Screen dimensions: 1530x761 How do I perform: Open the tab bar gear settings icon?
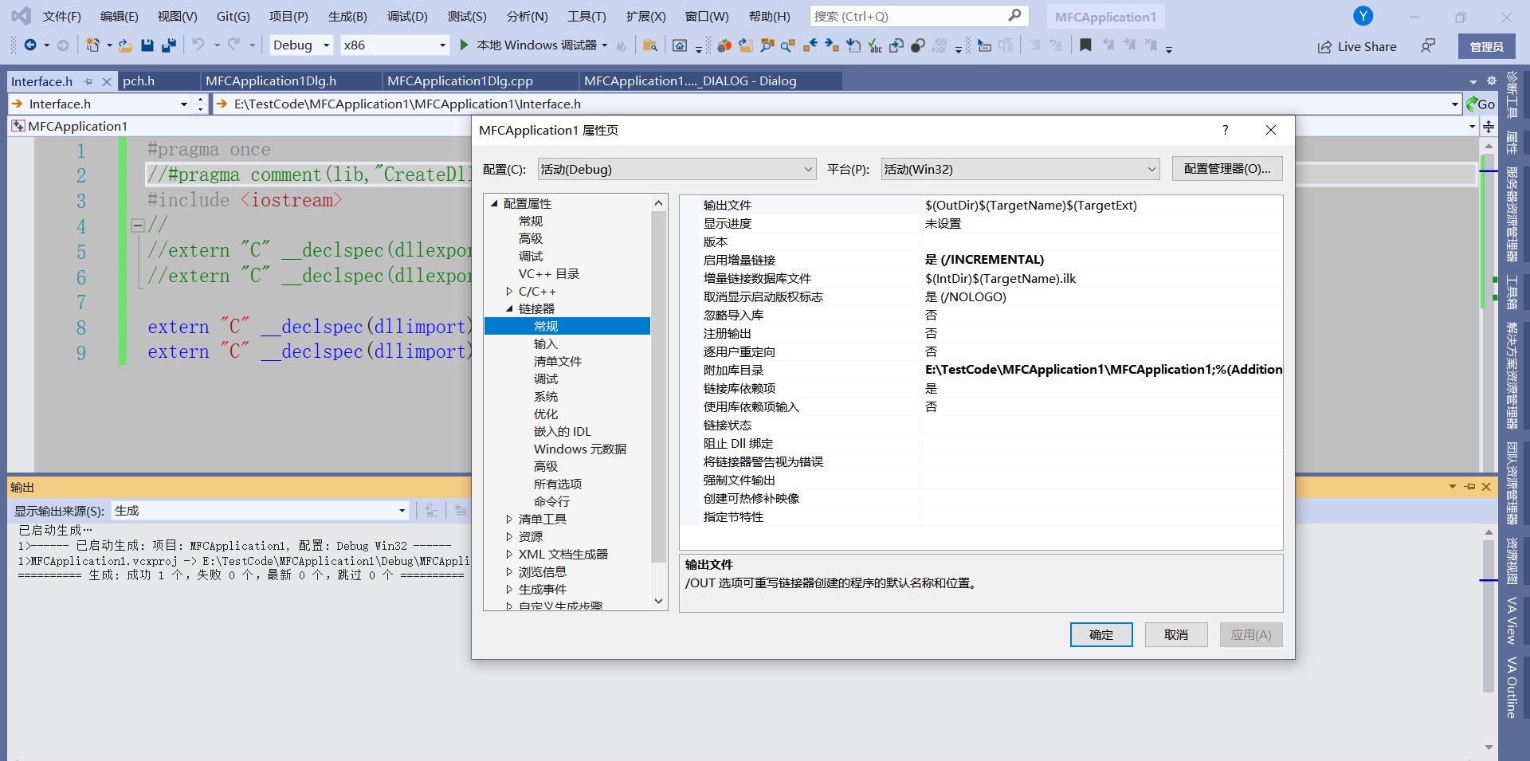tap(1492, 80)
